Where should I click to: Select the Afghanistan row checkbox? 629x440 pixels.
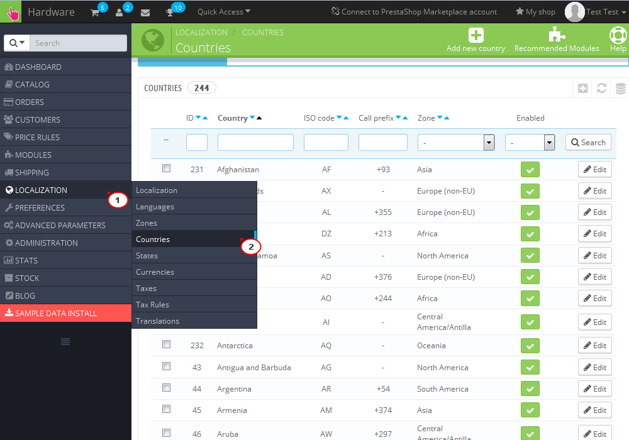(x=166, y=168)
